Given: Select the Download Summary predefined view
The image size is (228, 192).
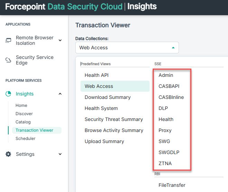Looking at the screenshot, I should (x=107, y=97).
